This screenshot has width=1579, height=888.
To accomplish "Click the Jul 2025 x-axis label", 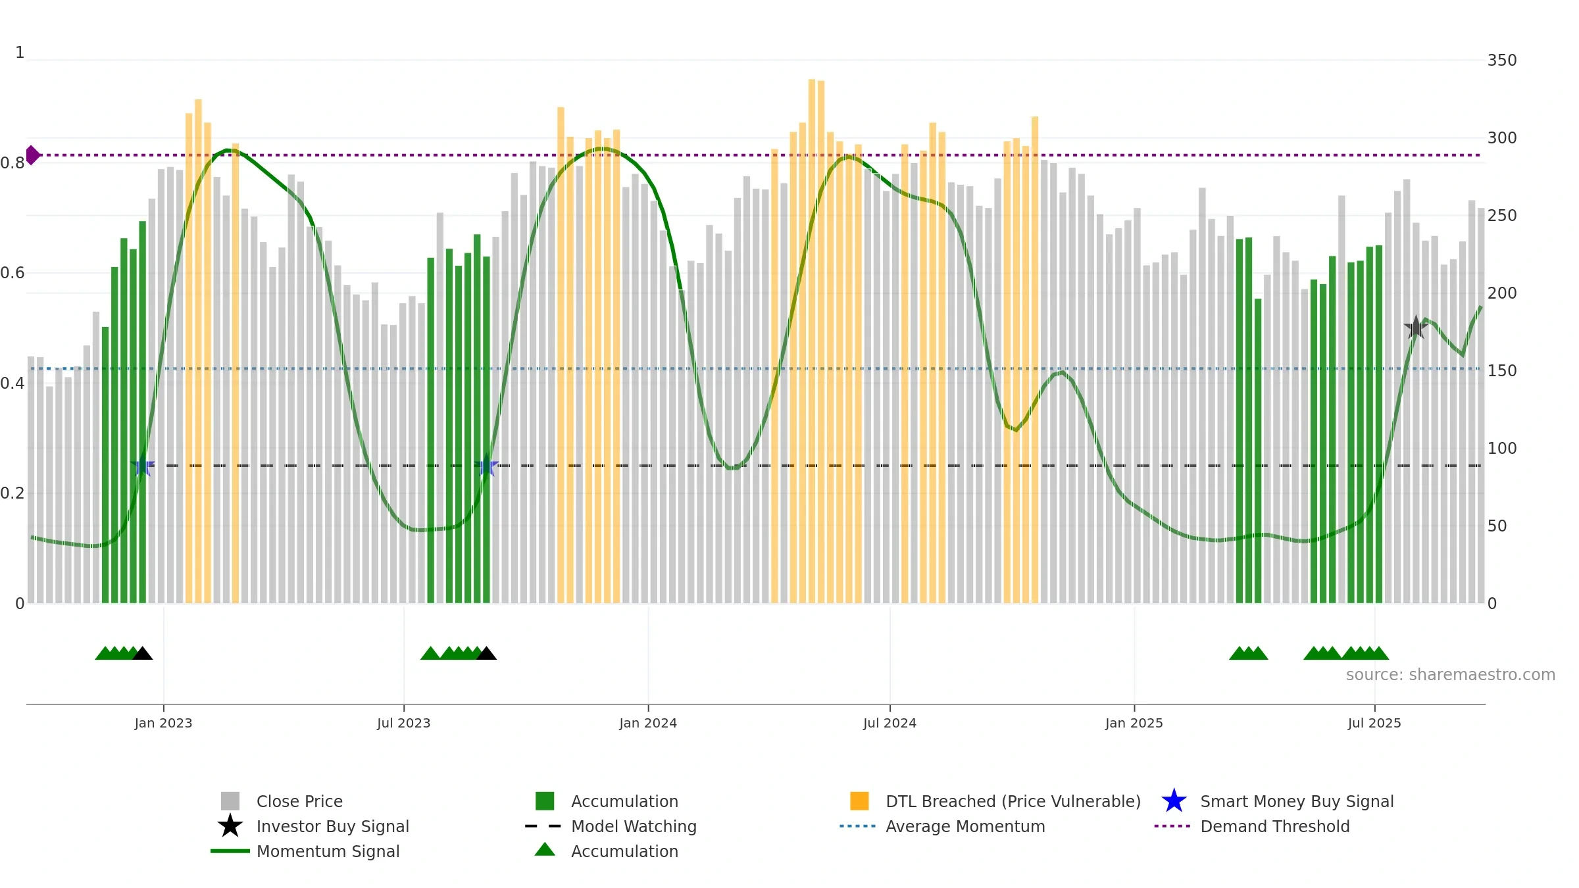I will pyautogui.click(x=1374, y=724).
